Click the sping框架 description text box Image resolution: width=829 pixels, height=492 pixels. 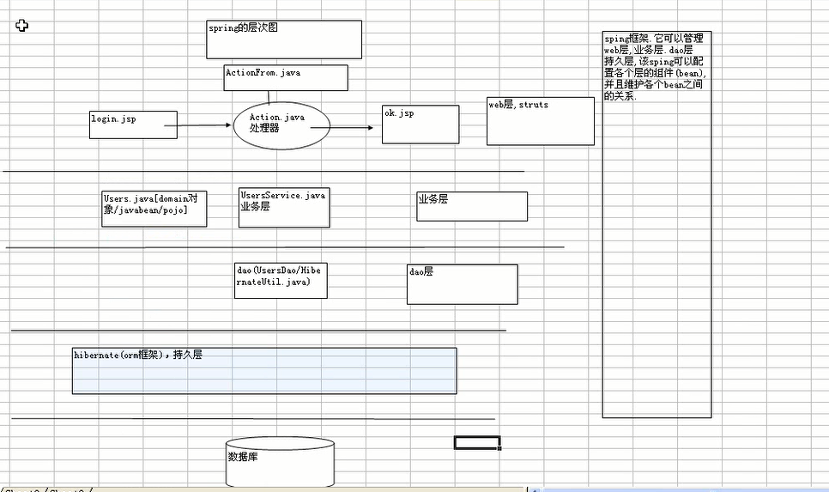click(x=657, y=225)
